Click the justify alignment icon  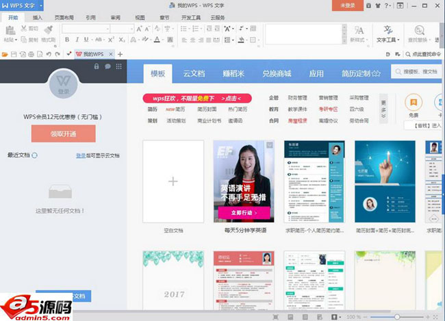pyautogui.click(x=209, y=40)
